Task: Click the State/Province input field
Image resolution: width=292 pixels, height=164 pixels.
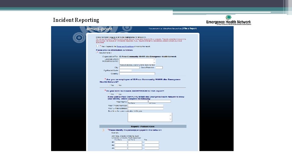Action: point(159,68)
